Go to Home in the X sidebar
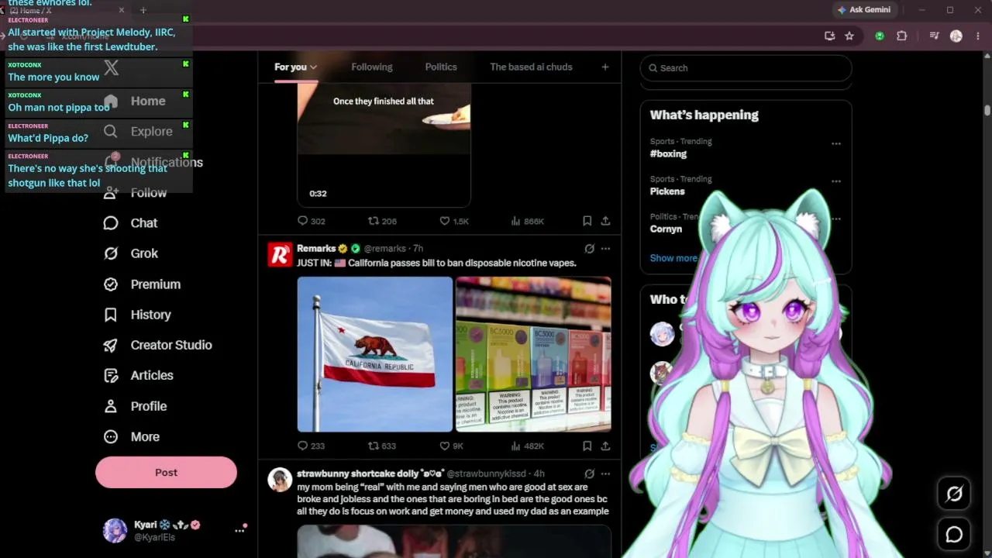Screen dimensions: 992x558 point(136,101)
